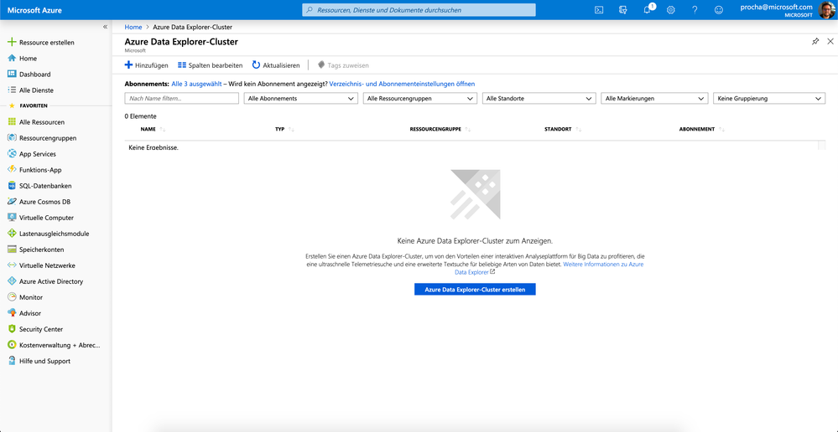Click the Lastenausgleichsmodule icon
This screenshot has width=838, height=432.
12,234
